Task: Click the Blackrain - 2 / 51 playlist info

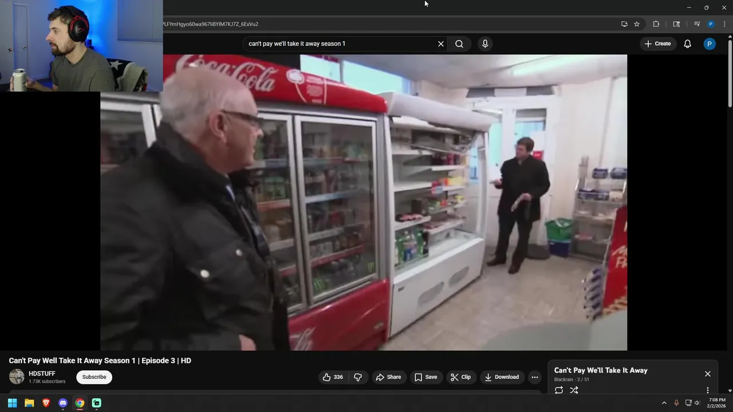Action: click(572, 379)
